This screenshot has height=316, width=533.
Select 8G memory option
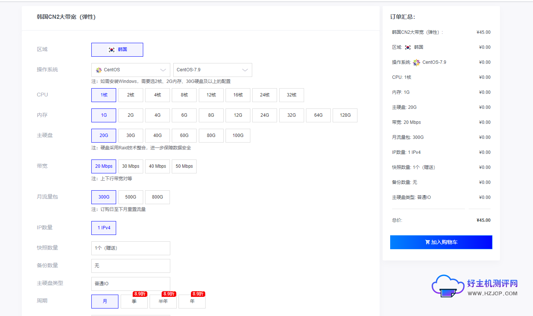tap(211, 115)
